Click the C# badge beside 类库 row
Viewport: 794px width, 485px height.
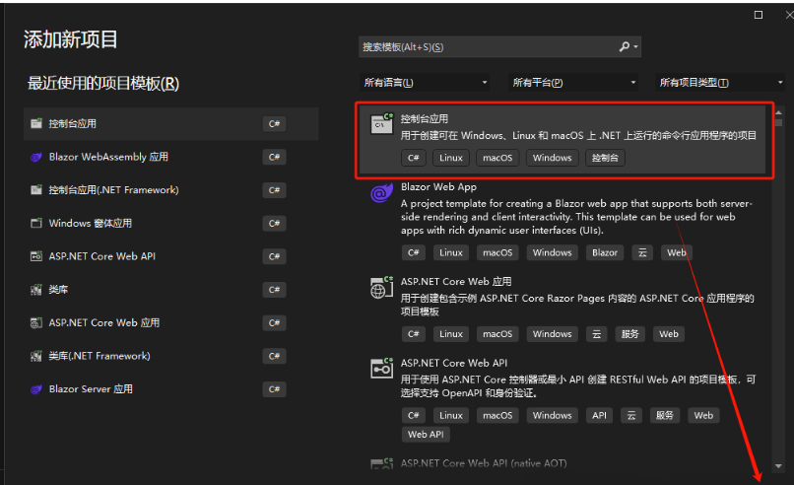click(275, 290)
